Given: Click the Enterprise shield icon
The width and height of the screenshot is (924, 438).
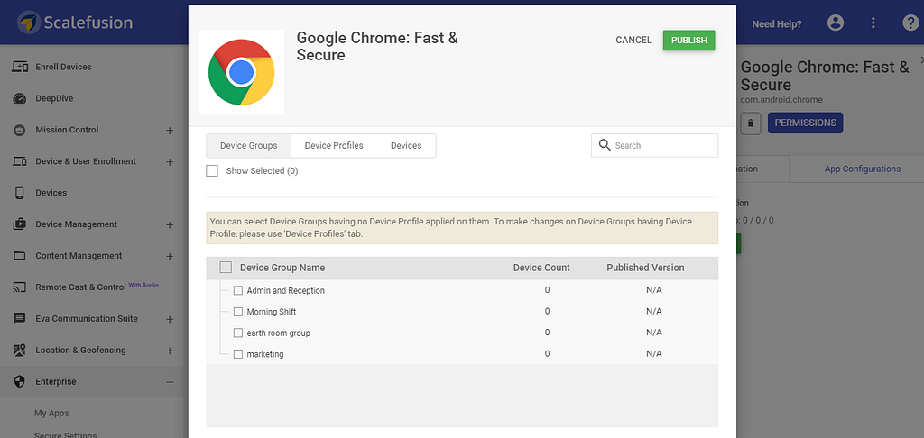Looking at the screenshot, I should pos(20,381).
